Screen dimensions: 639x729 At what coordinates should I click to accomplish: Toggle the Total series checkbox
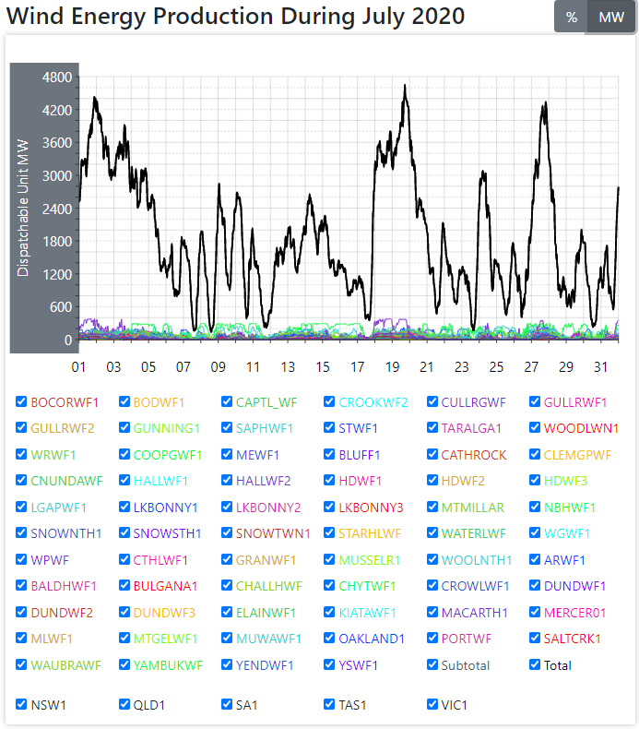pos(536,664)
